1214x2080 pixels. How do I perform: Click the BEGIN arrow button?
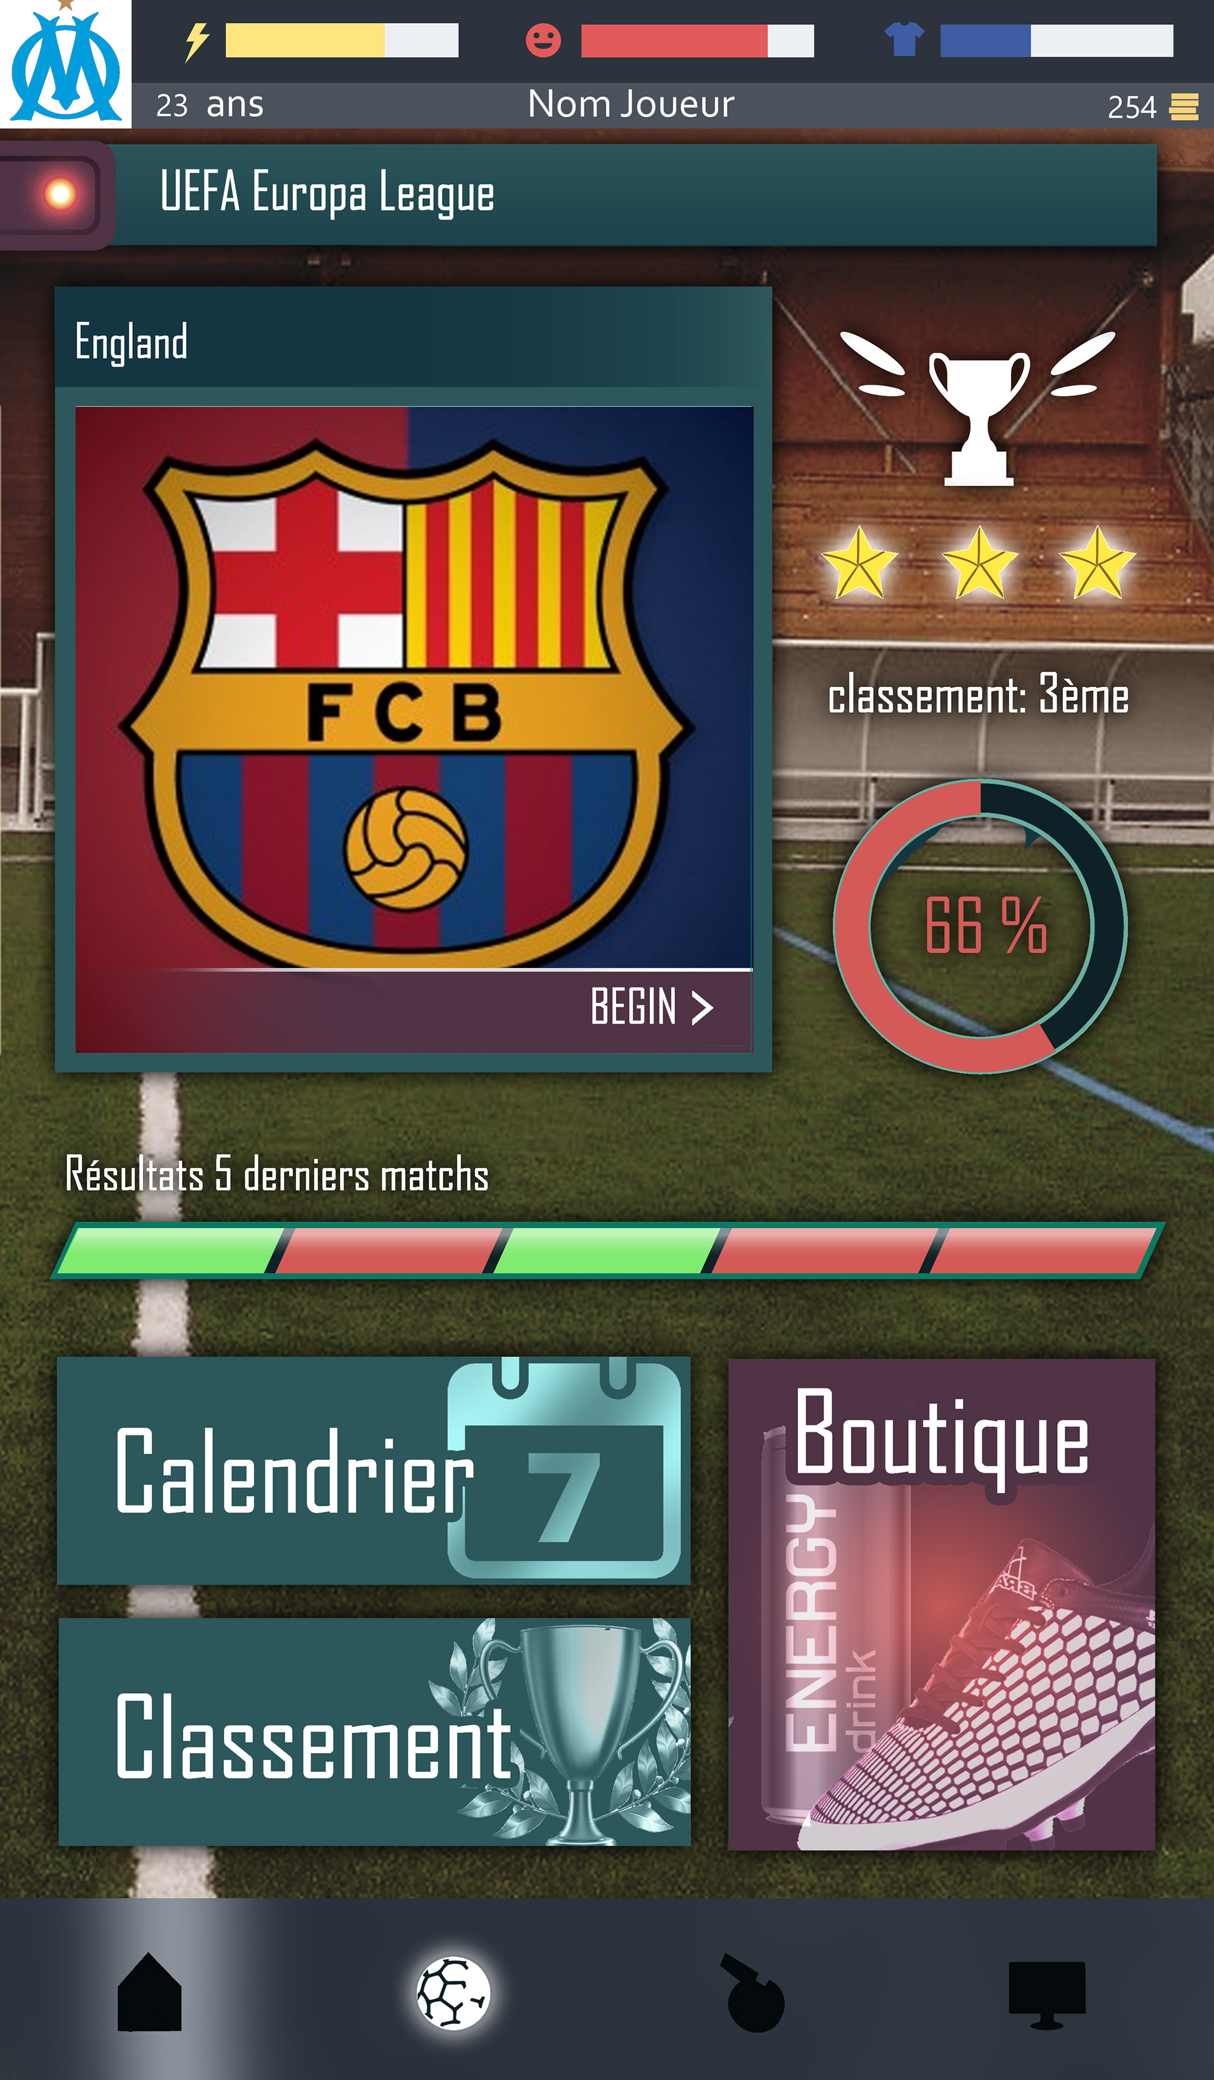[651, 1007]
